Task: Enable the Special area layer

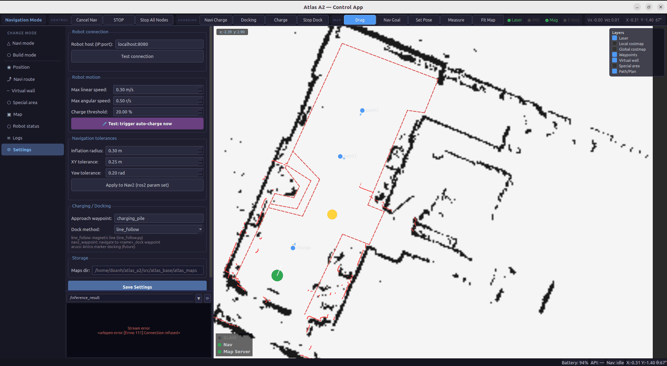Action: tap(615, 66)
